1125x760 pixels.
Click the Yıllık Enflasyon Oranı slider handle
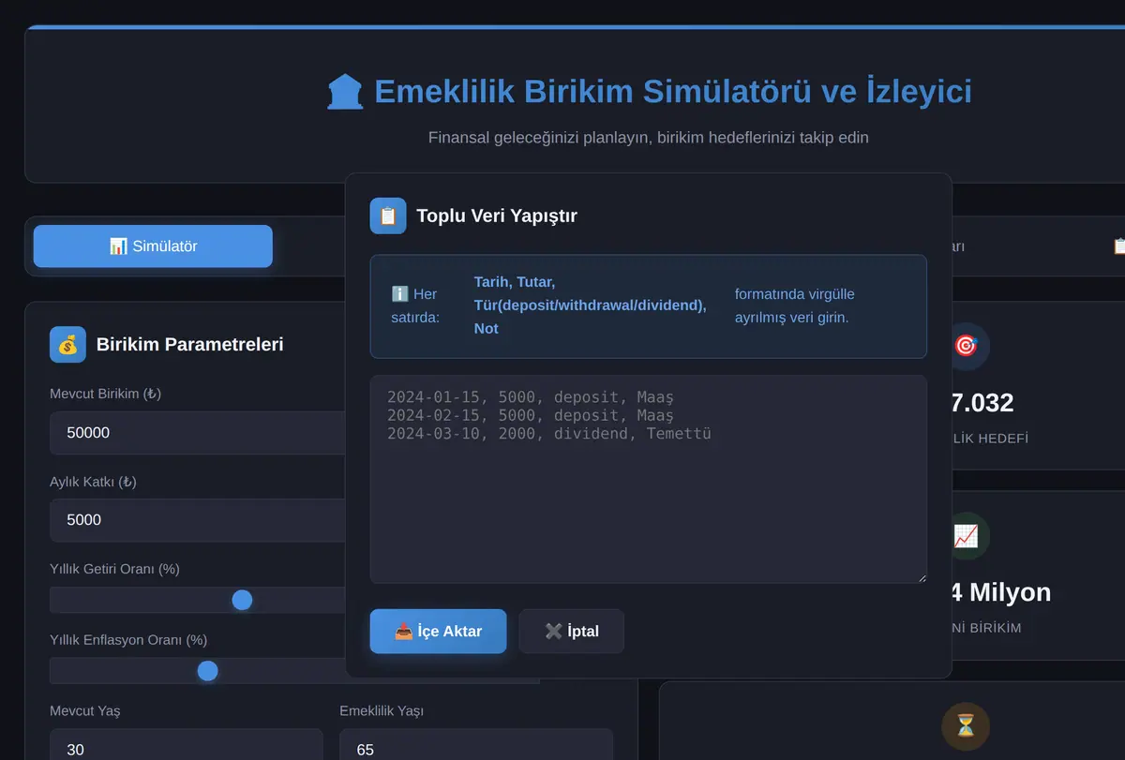click(x=208, y=671)
